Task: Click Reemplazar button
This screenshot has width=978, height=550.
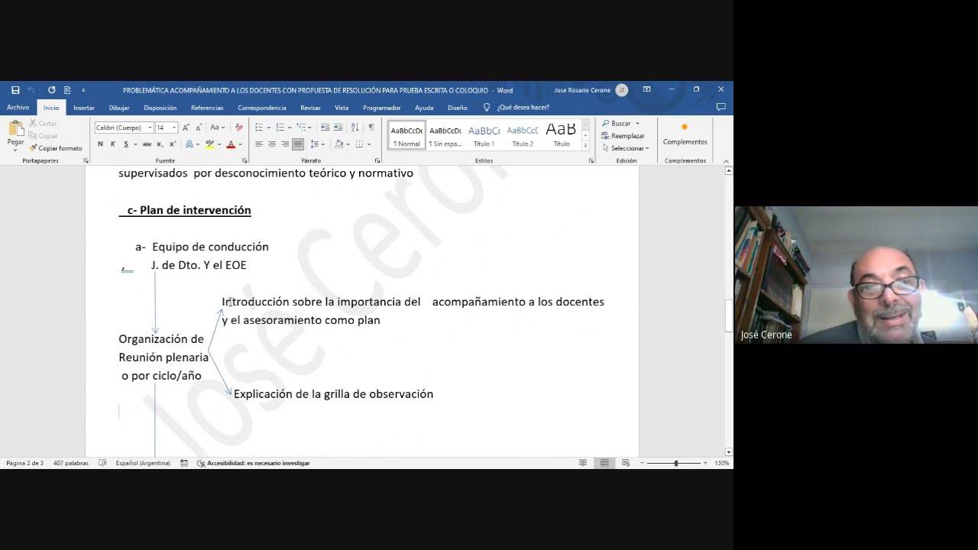Action: pyautogui.click(x=623, y=136)
